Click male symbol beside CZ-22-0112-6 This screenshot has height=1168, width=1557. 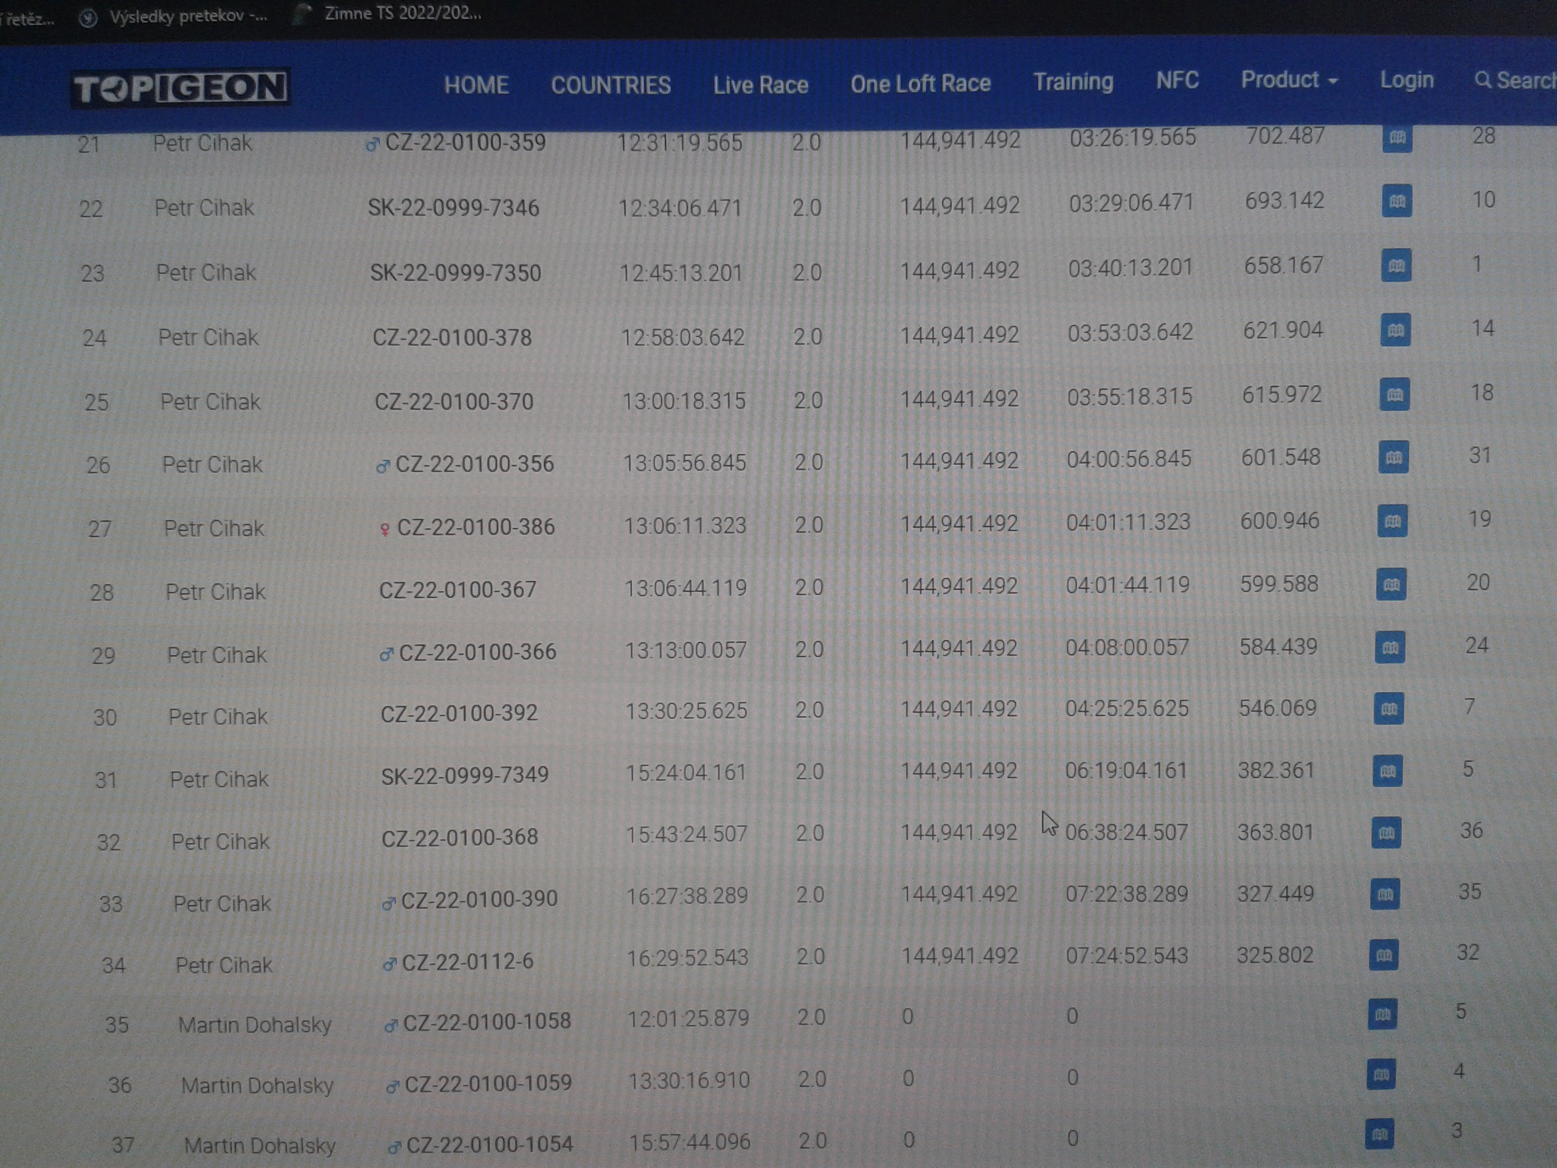pyautogui.click(x=389, y=964)
